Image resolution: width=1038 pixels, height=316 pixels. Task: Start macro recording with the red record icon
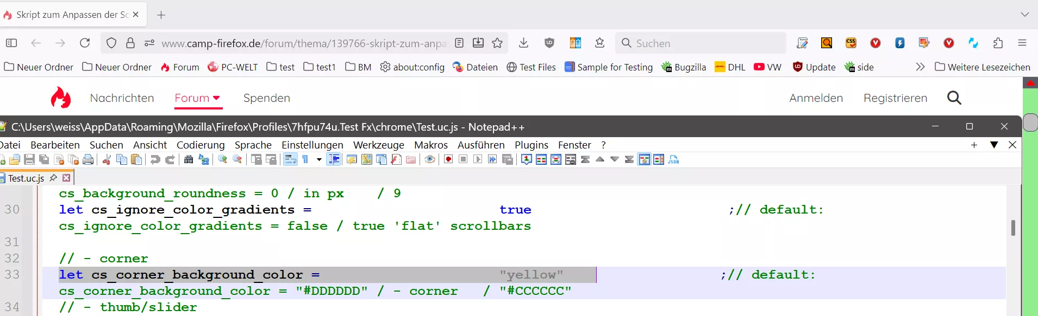click(x=448, y=159)
